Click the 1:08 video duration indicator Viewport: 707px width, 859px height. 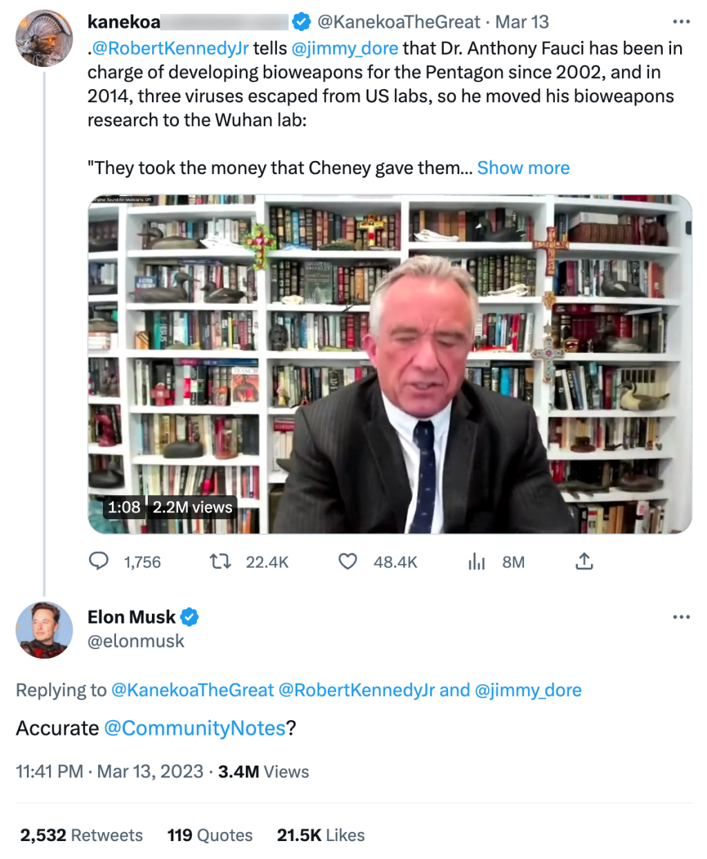click(124, 507)
